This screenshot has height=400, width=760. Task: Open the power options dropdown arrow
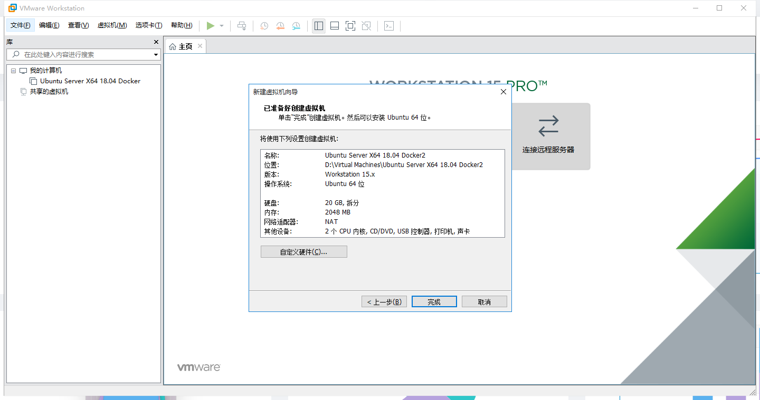click(x=222, y=26)
